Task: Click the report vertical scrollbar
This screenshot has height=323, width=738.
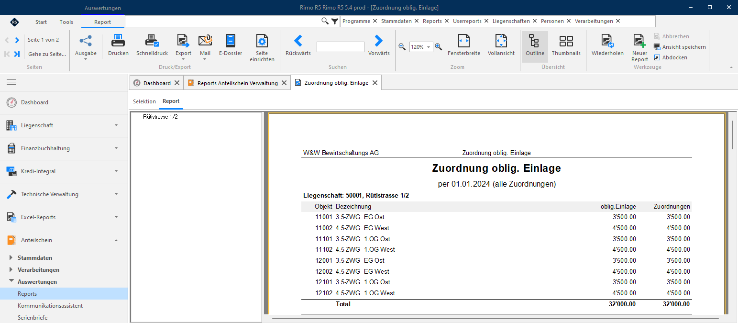Action: [733, 135]
